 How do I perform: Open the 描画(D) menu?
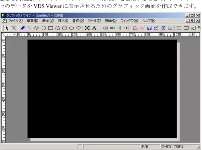tap(110, 21)
